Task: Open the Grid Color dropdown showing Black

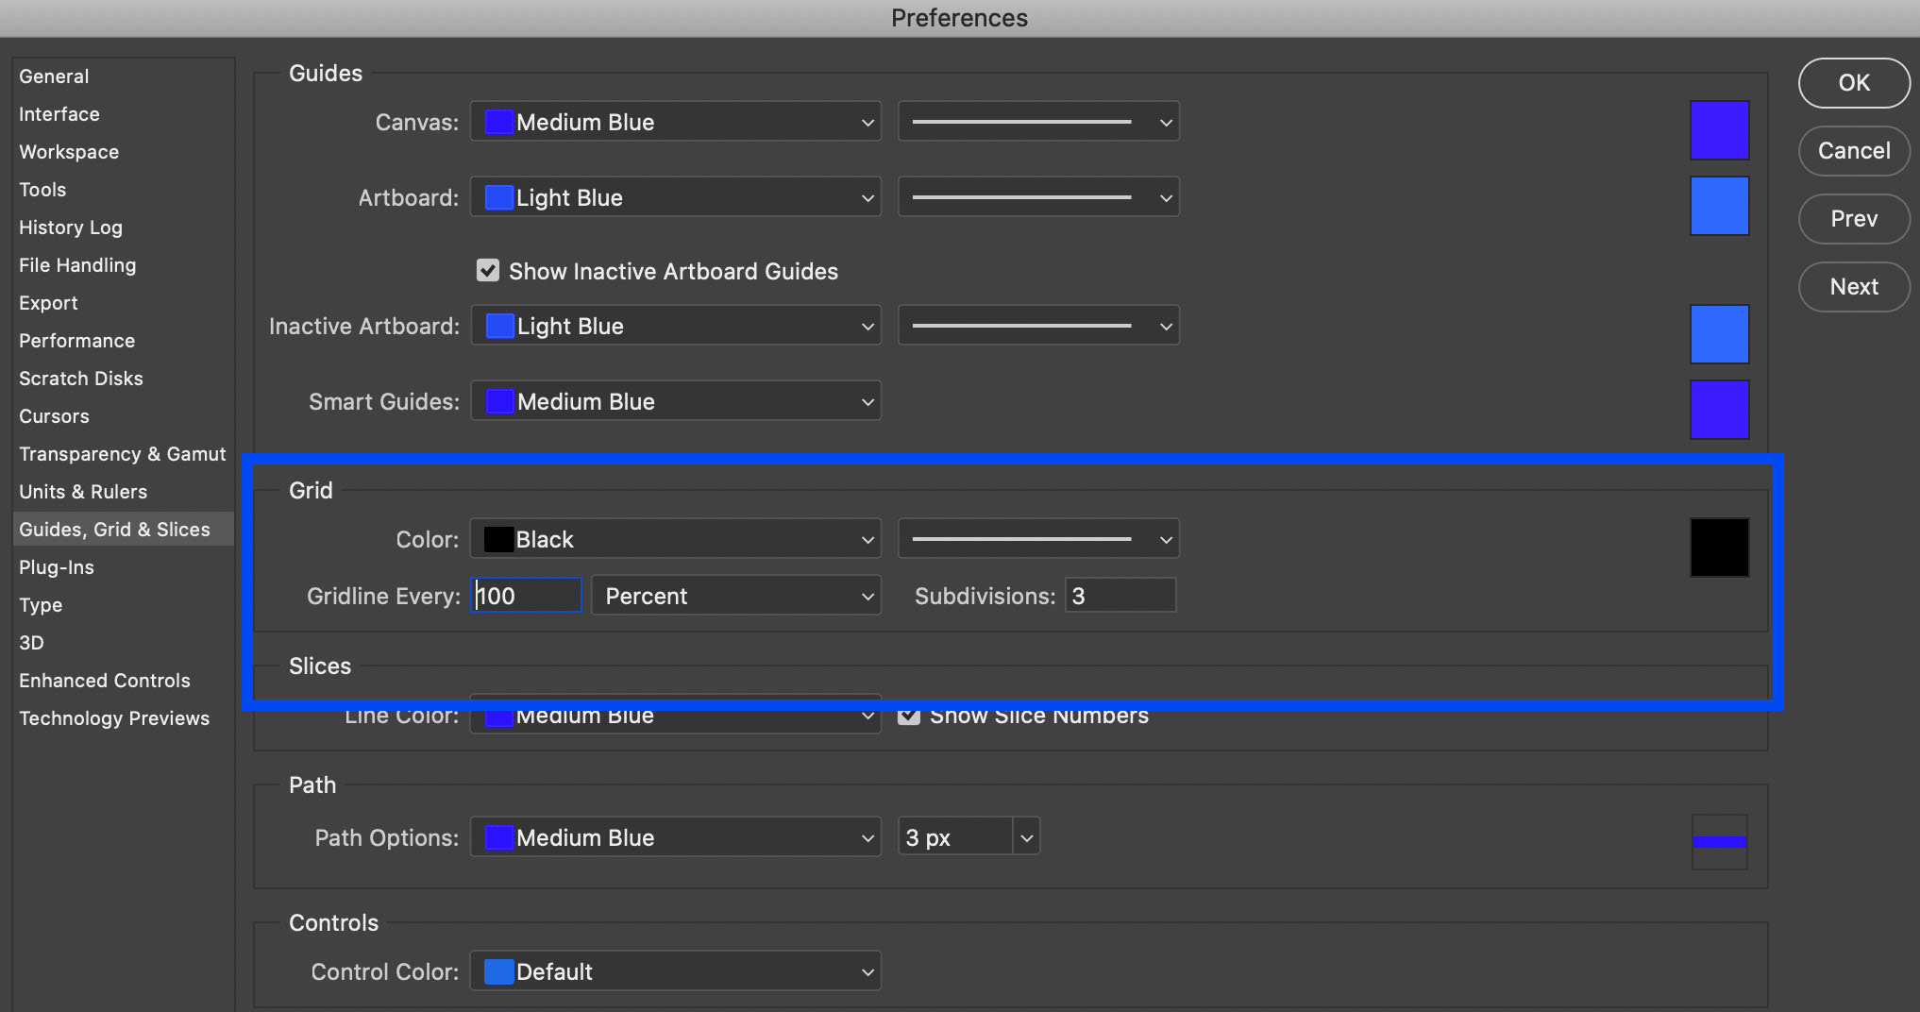Action: pos(674,538)
